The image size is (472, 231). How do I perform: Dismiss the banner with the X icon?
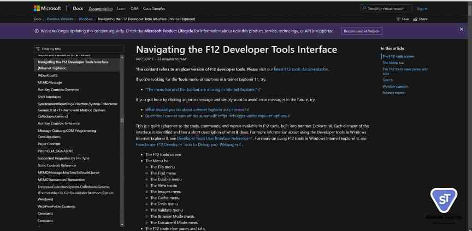[461, 29]
